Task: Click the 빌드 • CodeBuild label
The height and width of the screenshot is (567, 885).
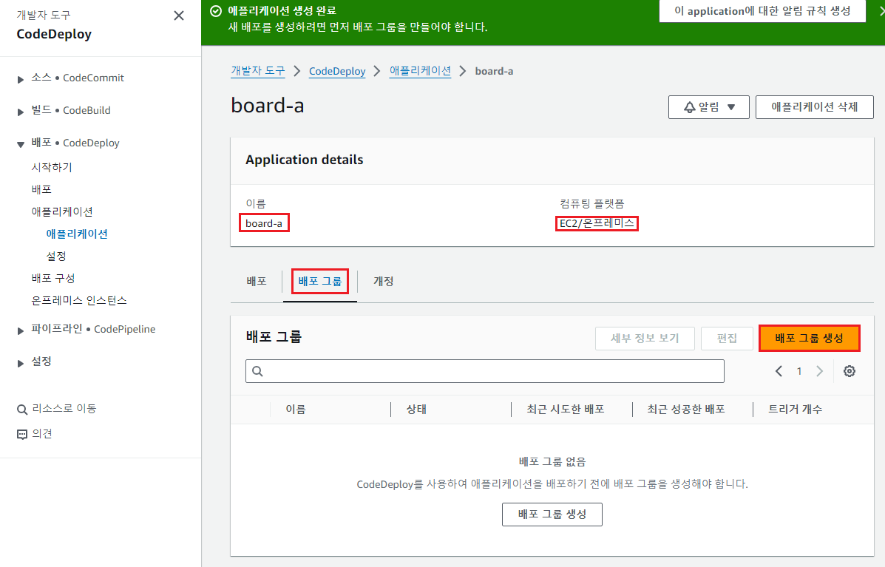Action: 70,110
